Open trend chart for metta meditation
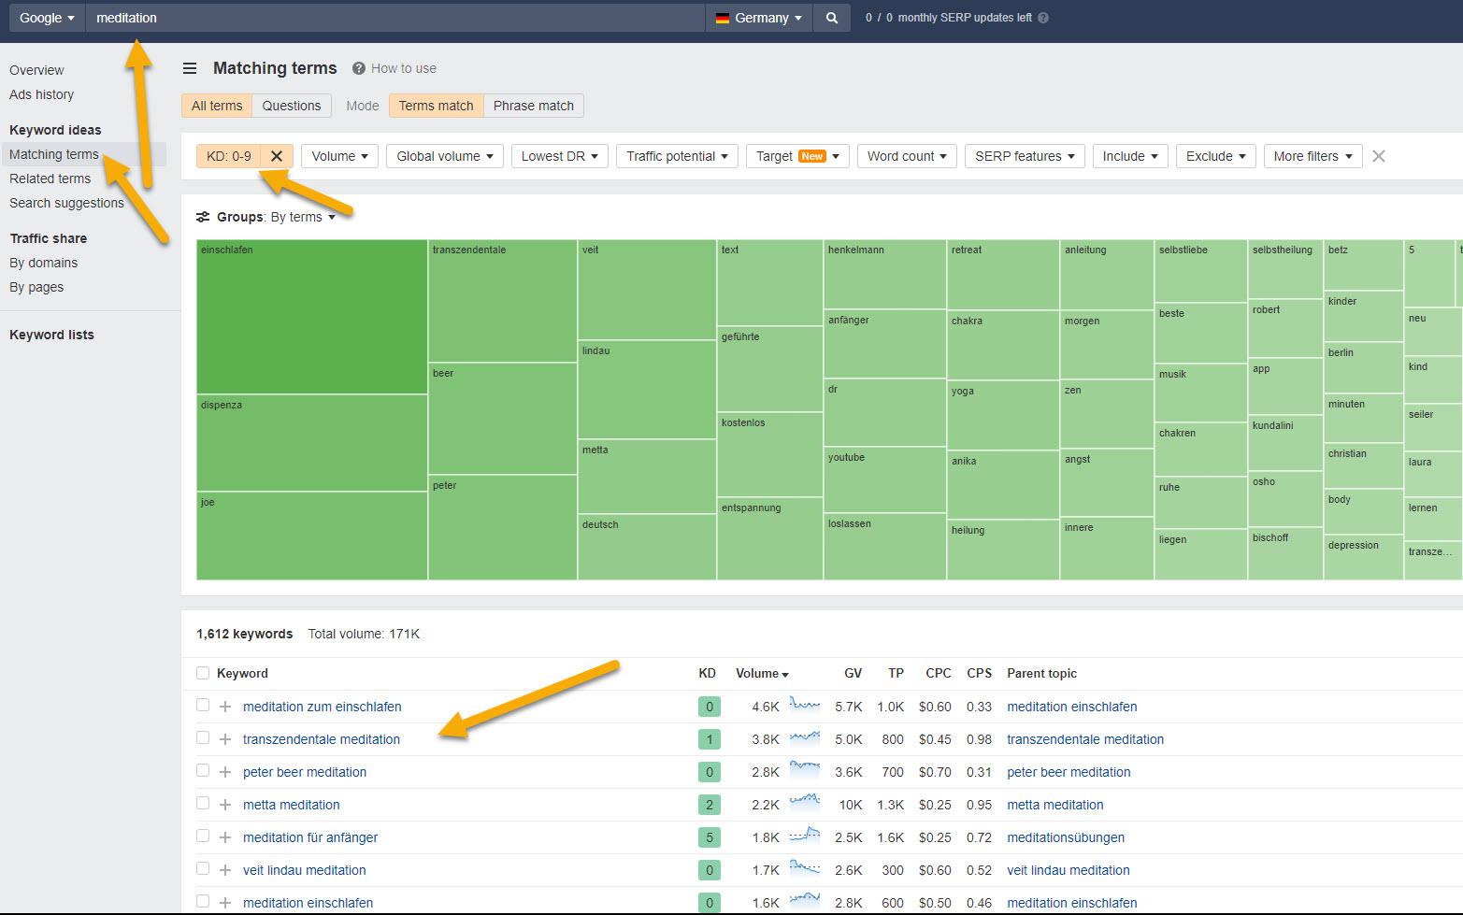Screen dimensions: 1463x915 point(805,802)
